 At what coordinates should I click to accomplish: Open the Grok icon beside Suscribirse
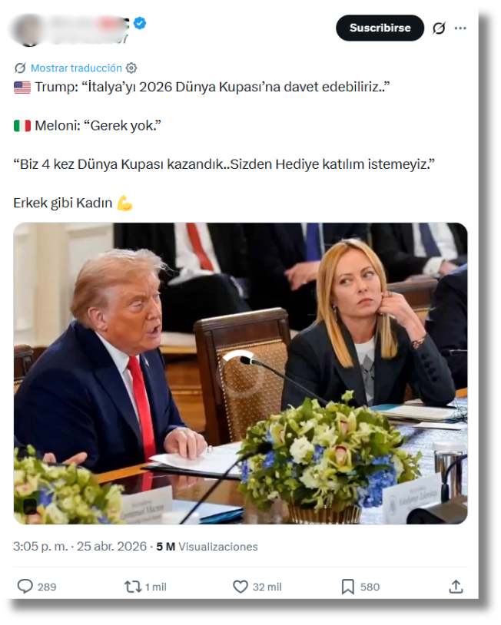pyautogui.click(x=439, y=28)
